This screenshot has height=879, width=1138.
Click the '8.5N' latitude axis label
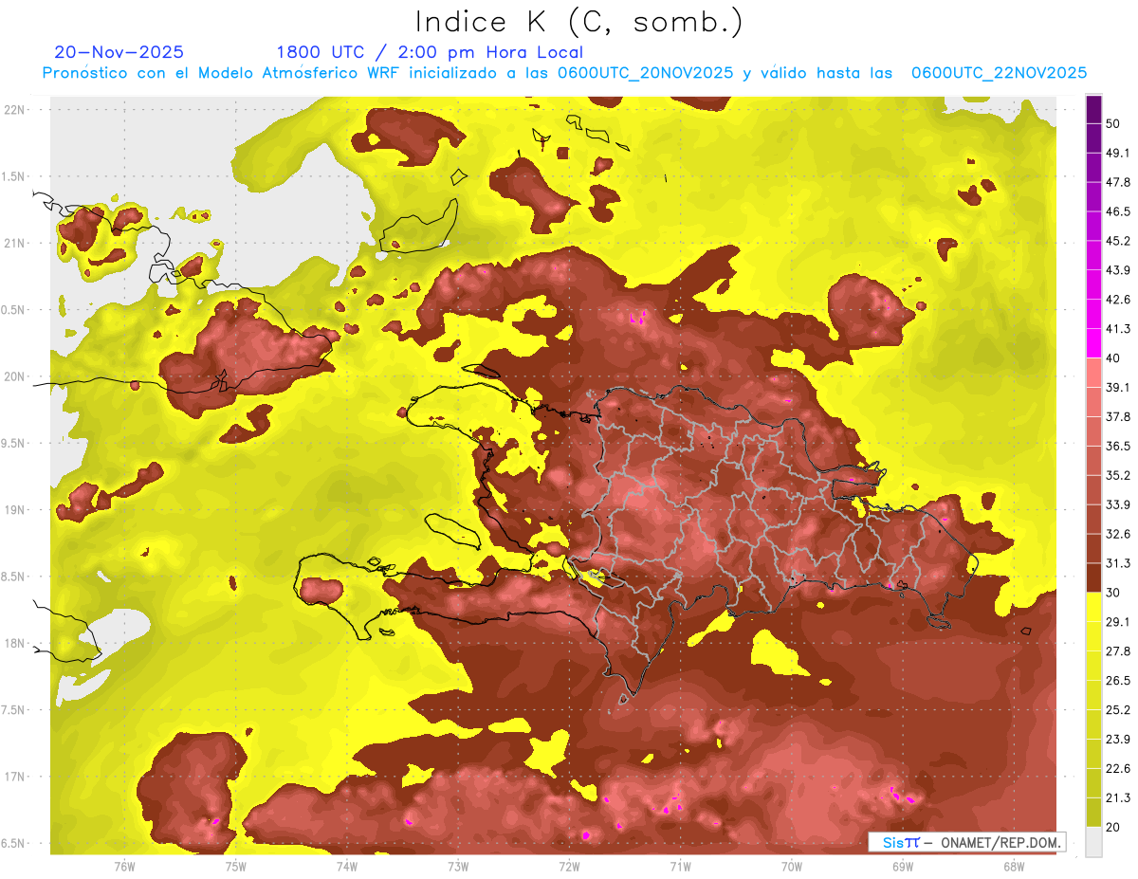click(x=14, y=577)
